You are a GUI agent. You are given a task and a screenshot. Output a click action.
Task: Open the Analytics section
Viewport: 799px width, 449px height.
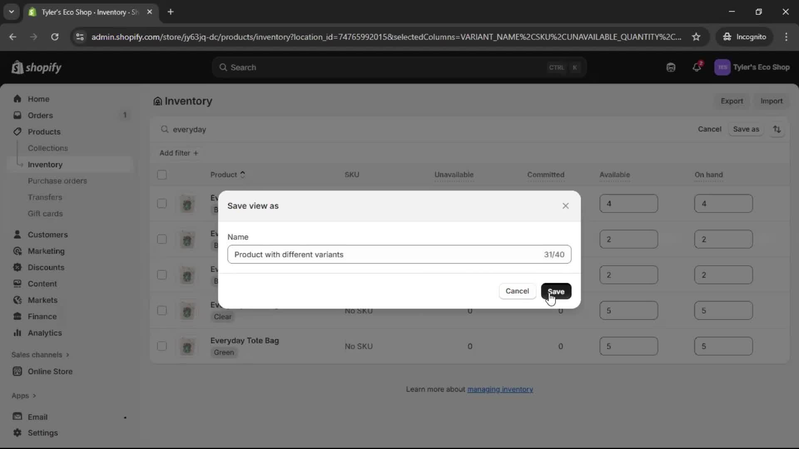(44, 333)
